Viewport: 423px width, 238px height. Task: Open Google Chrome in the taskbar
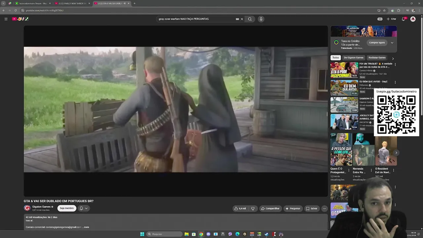tap(201, 234)
